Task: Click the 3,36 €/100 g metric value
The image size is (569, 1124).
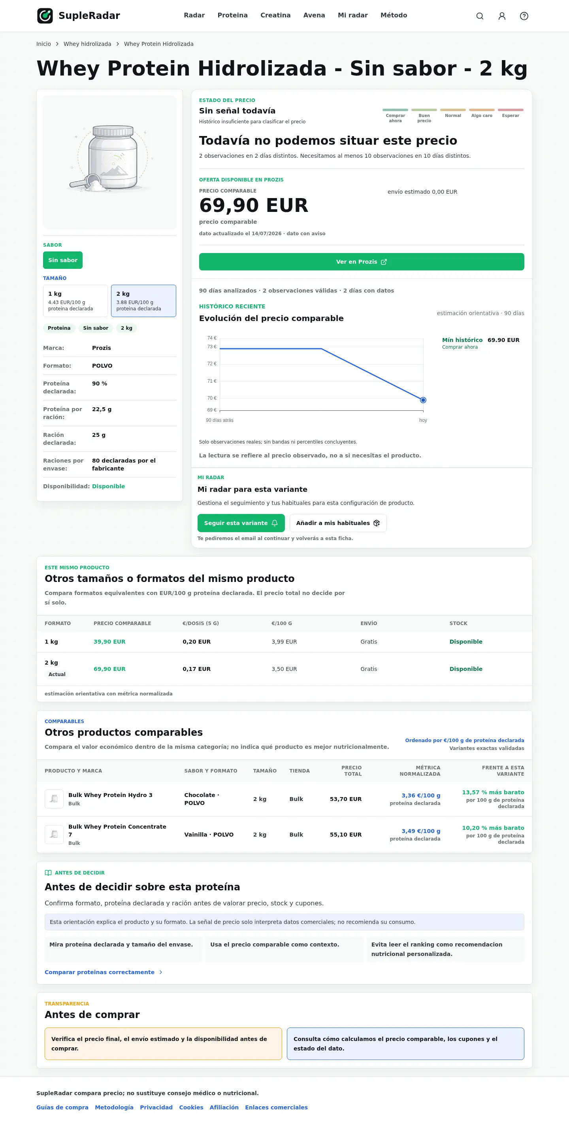Action: [x=421, y=795]
